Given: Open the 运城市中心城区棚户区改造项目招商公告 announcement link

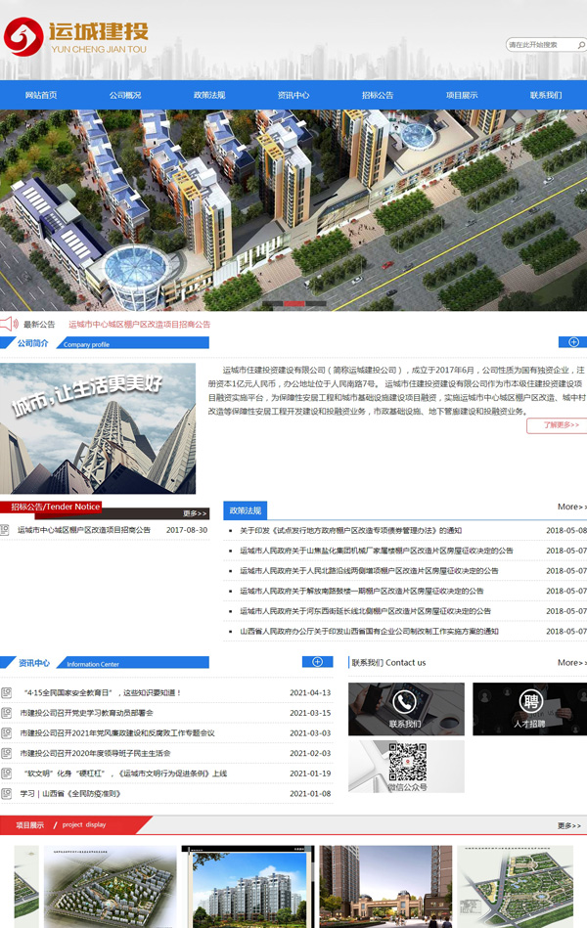Looking at the screenshot, I should pos(139,324).
